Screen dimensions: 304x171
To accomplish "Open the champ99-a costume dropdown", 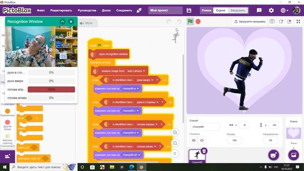I will coord(131,89).
